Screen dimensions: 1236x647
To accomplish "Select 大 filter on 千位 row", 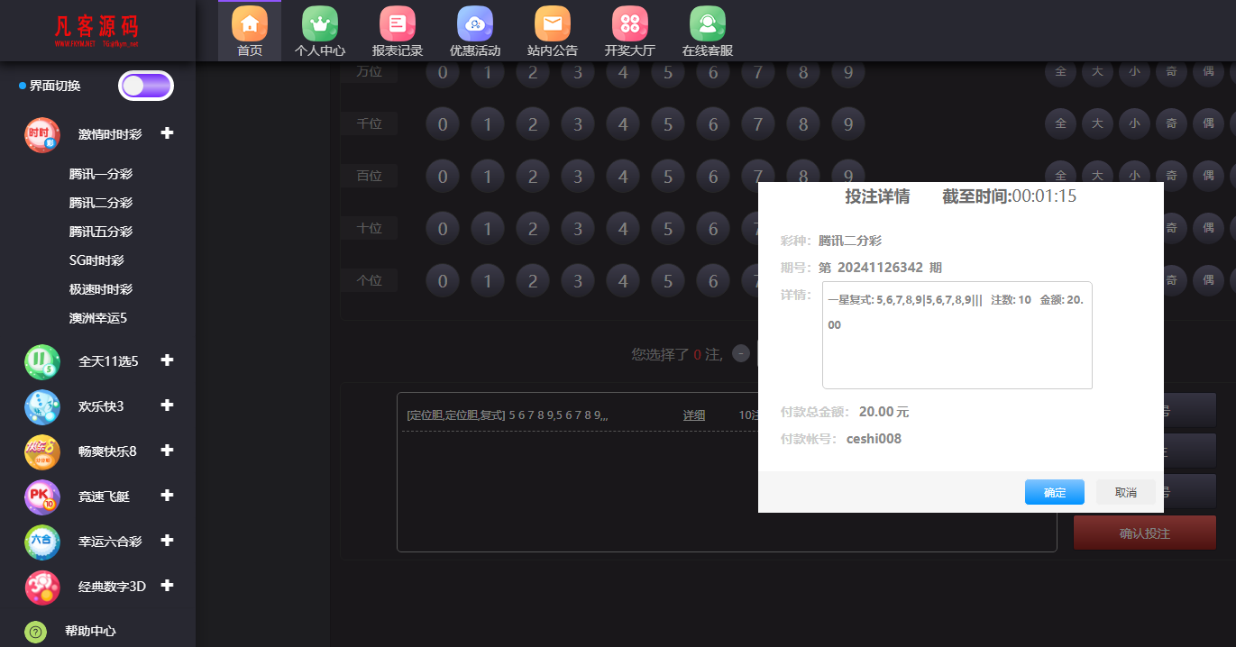I will 1097,123.
